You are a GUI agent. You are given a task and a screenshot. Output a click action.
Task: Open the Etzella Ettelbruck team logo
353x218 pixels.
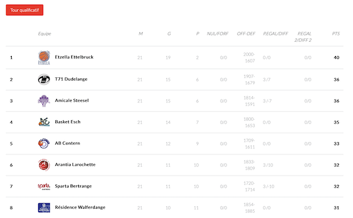coord(44,58)
